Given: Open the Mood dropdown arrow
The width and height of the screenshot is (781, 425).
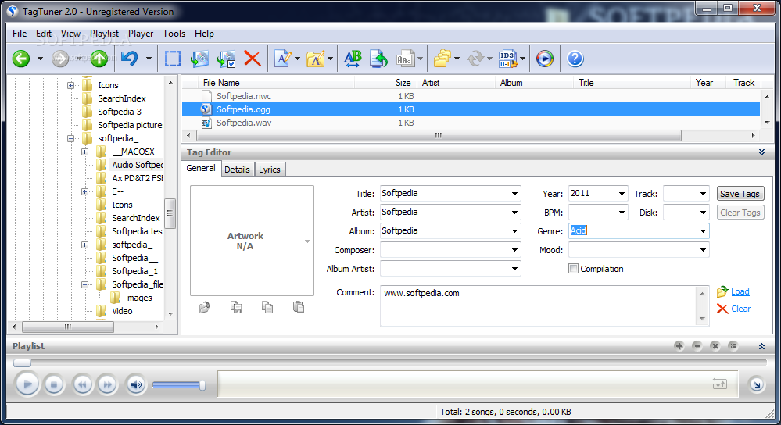Looking at the screenshot, I should [x=703, y=250].
